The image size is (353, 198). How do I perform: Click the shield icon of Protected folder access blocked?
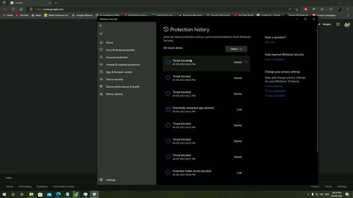click(x=168, y=173)
